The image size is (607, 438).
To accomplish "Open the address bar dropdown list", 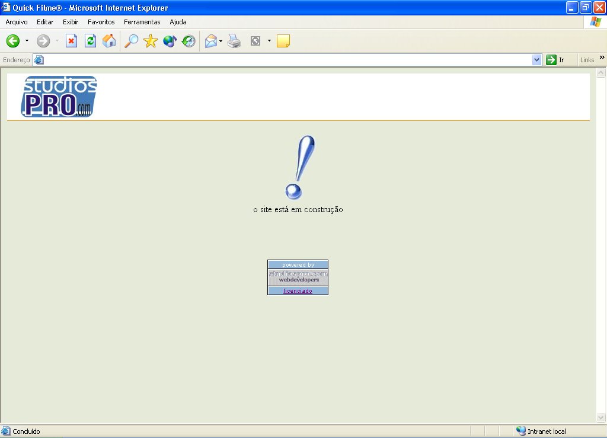I will pyautogui.click(x=537, y=60).
